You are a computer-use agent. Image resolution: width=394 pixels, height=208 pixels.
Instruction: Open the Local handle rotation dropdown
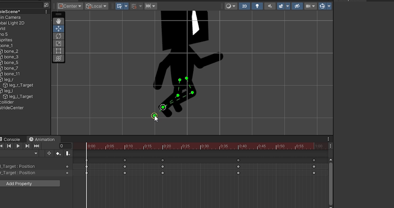point(96,6)
